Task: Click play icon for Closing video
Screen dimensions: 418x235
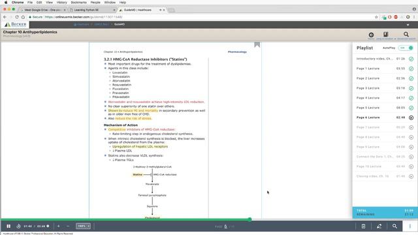Action: coord(411,176)
